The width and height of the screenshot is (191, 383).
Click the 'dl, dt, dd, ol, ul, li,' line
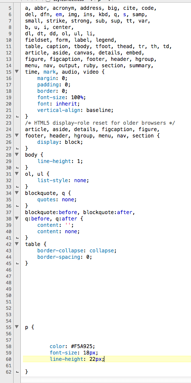(x=60, y=34)
